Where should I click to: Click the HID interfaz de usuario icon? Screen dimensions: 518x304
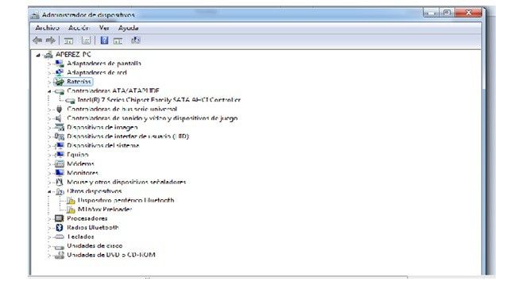(x=60, y=137)
